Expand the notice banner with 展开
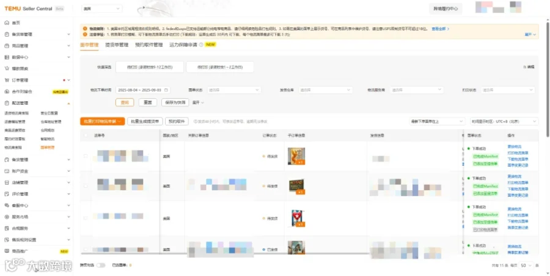The width and height of the screenshot is (550, 276). coord(530,35)
